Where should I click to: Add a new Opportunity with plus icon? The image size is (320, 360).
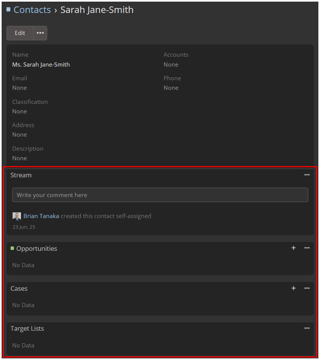293,248
